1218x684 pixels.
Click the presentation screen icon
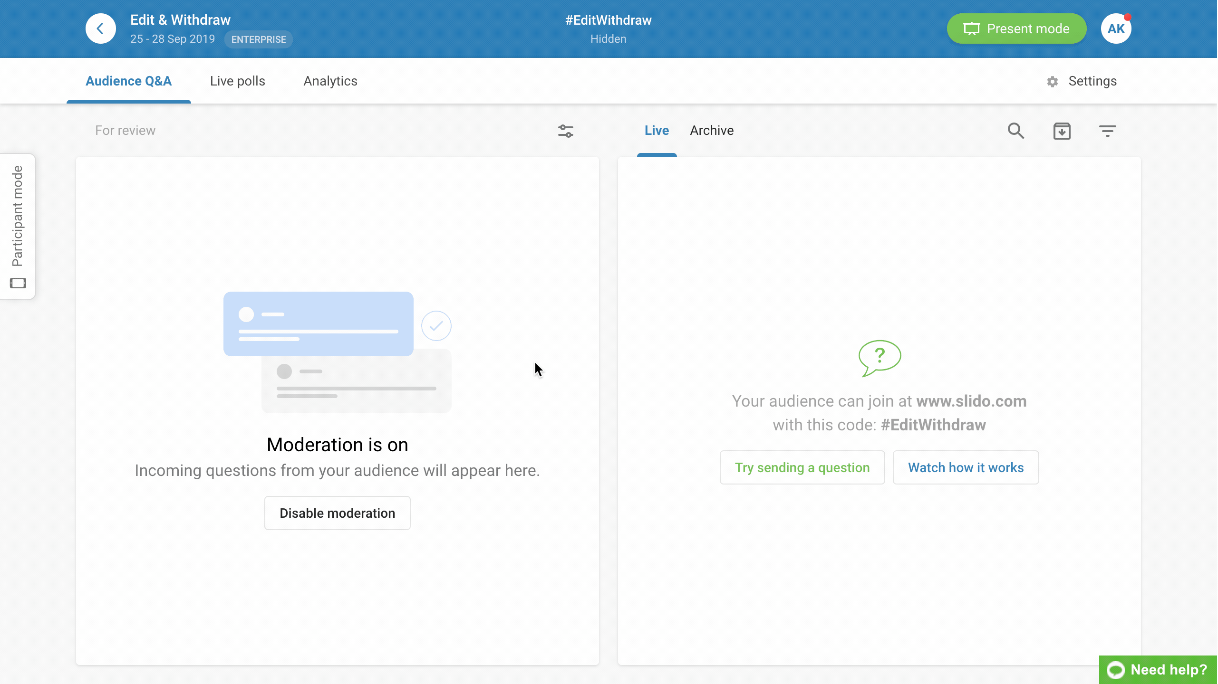click(972, 28)
